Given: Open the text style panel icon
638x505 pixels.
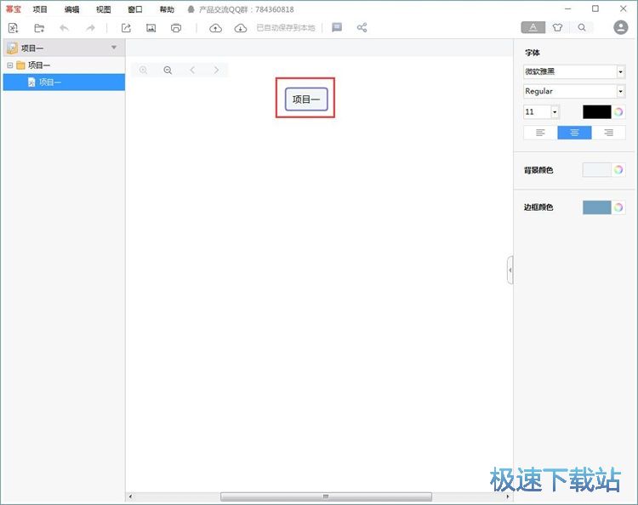Looking at the screenshot, I should click(533, 28).
